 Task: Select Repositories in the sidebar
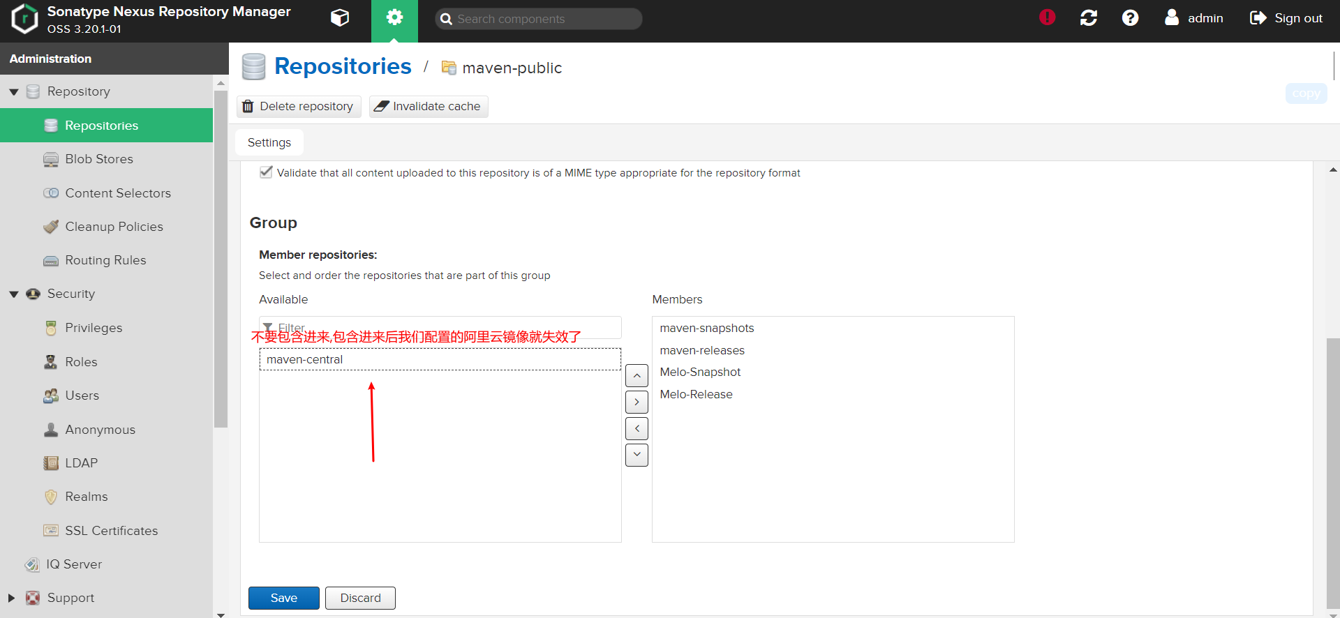[106, 126]
